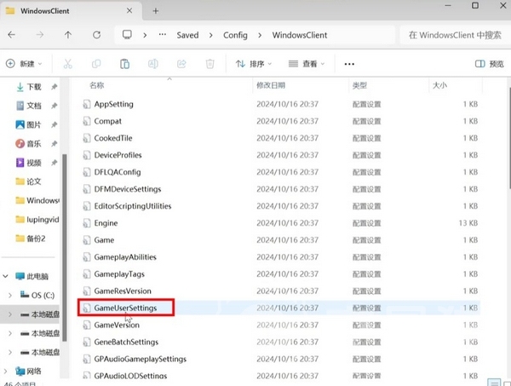Open the See more ellipsis menu

[x=349, y=64]
